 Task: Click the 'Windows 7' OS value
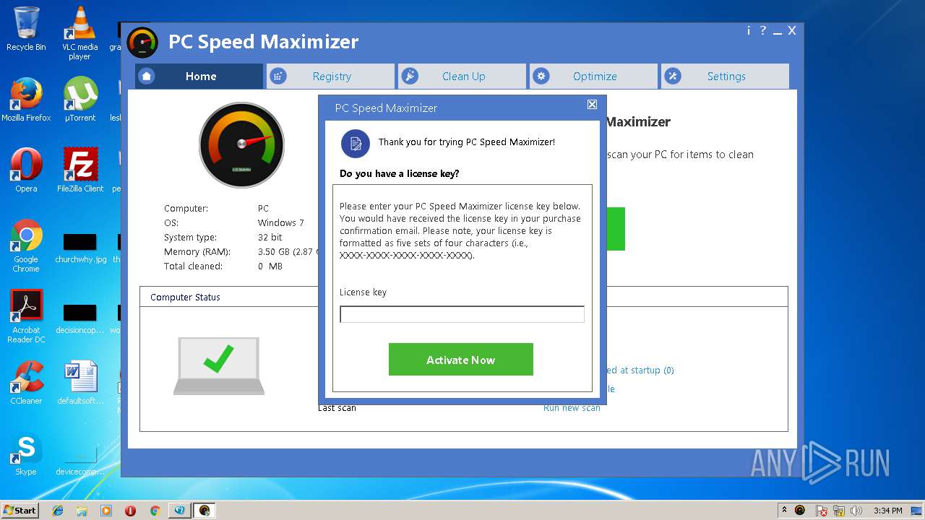tap(281, 222)
